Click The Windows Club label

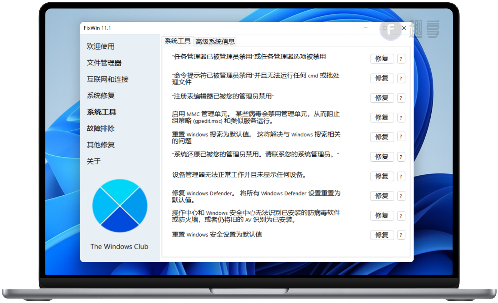[x=119, y=246]
